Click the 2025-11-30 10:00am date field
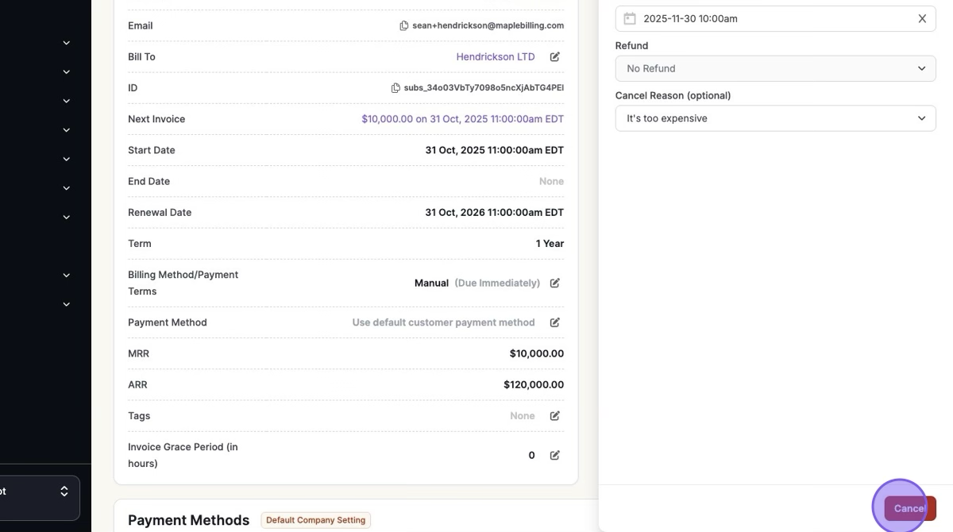Image resolution: width=953 pixels, height=532 pixels. point(770,18)
